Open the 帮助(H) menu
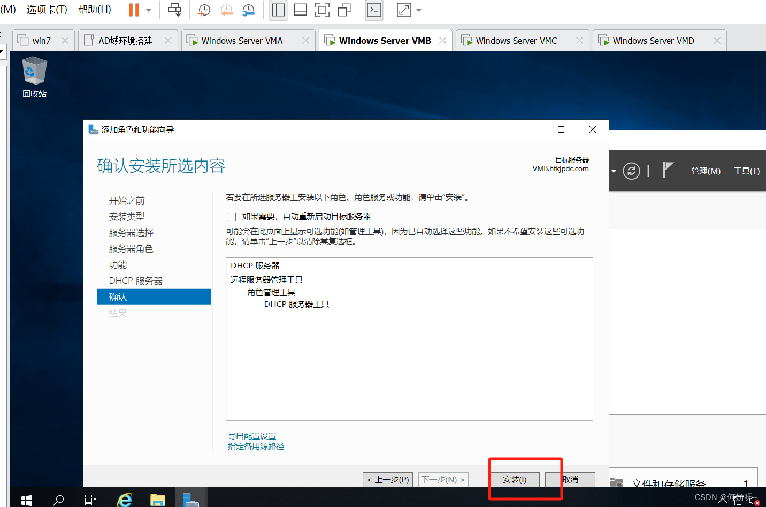Image resolution: width=766 pixels, height=507 pixels. [95, 10]
